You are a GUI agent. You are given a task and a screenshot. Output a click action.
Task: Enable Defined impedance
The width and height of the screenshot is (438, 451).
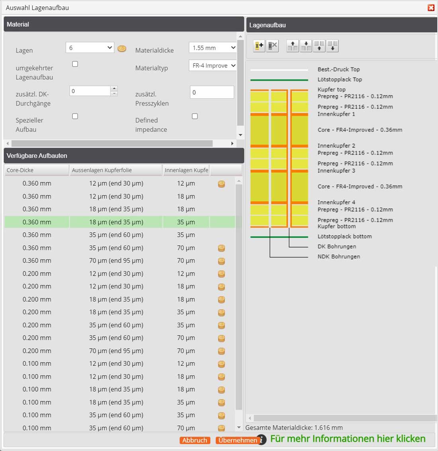(195, 116)
